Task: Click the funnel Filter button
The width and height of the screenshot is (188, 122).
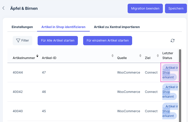Action: pos(23,40)
